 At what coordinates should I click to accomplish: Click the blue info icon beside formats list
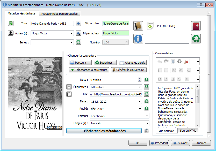138,39
